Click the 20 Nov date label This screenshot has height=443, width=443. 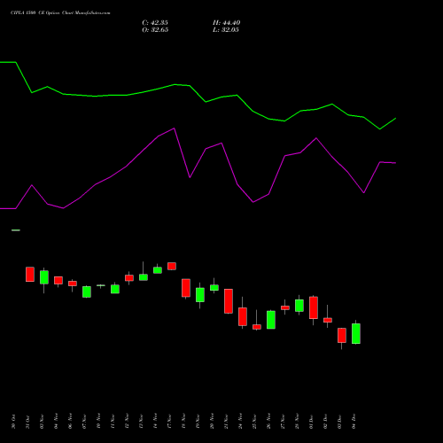pos(212,422)
